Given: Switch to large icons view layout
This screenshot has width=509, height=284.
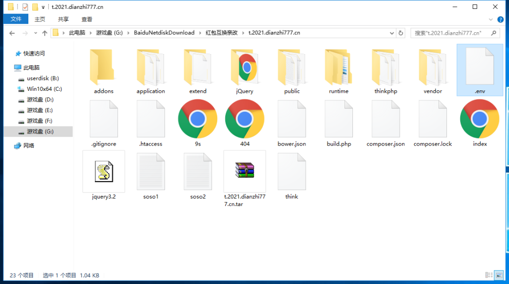Looking at the screenshot, I should coord(499,275).
